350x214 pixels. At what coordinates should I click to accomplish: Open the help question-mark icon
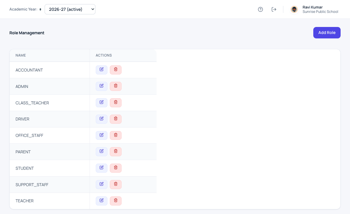click(260, 9)
